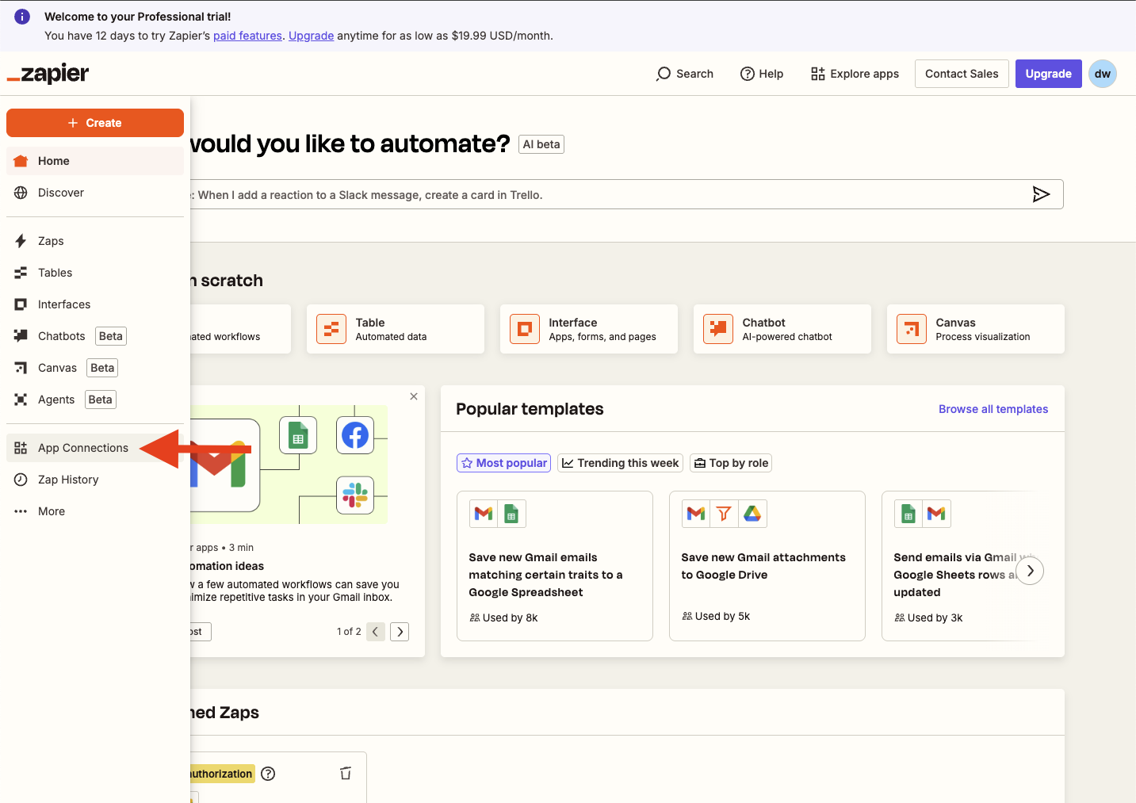Click the Google Sheets icon in the illustration
The height and width of the screenshot is (803, 1136).
298,435
